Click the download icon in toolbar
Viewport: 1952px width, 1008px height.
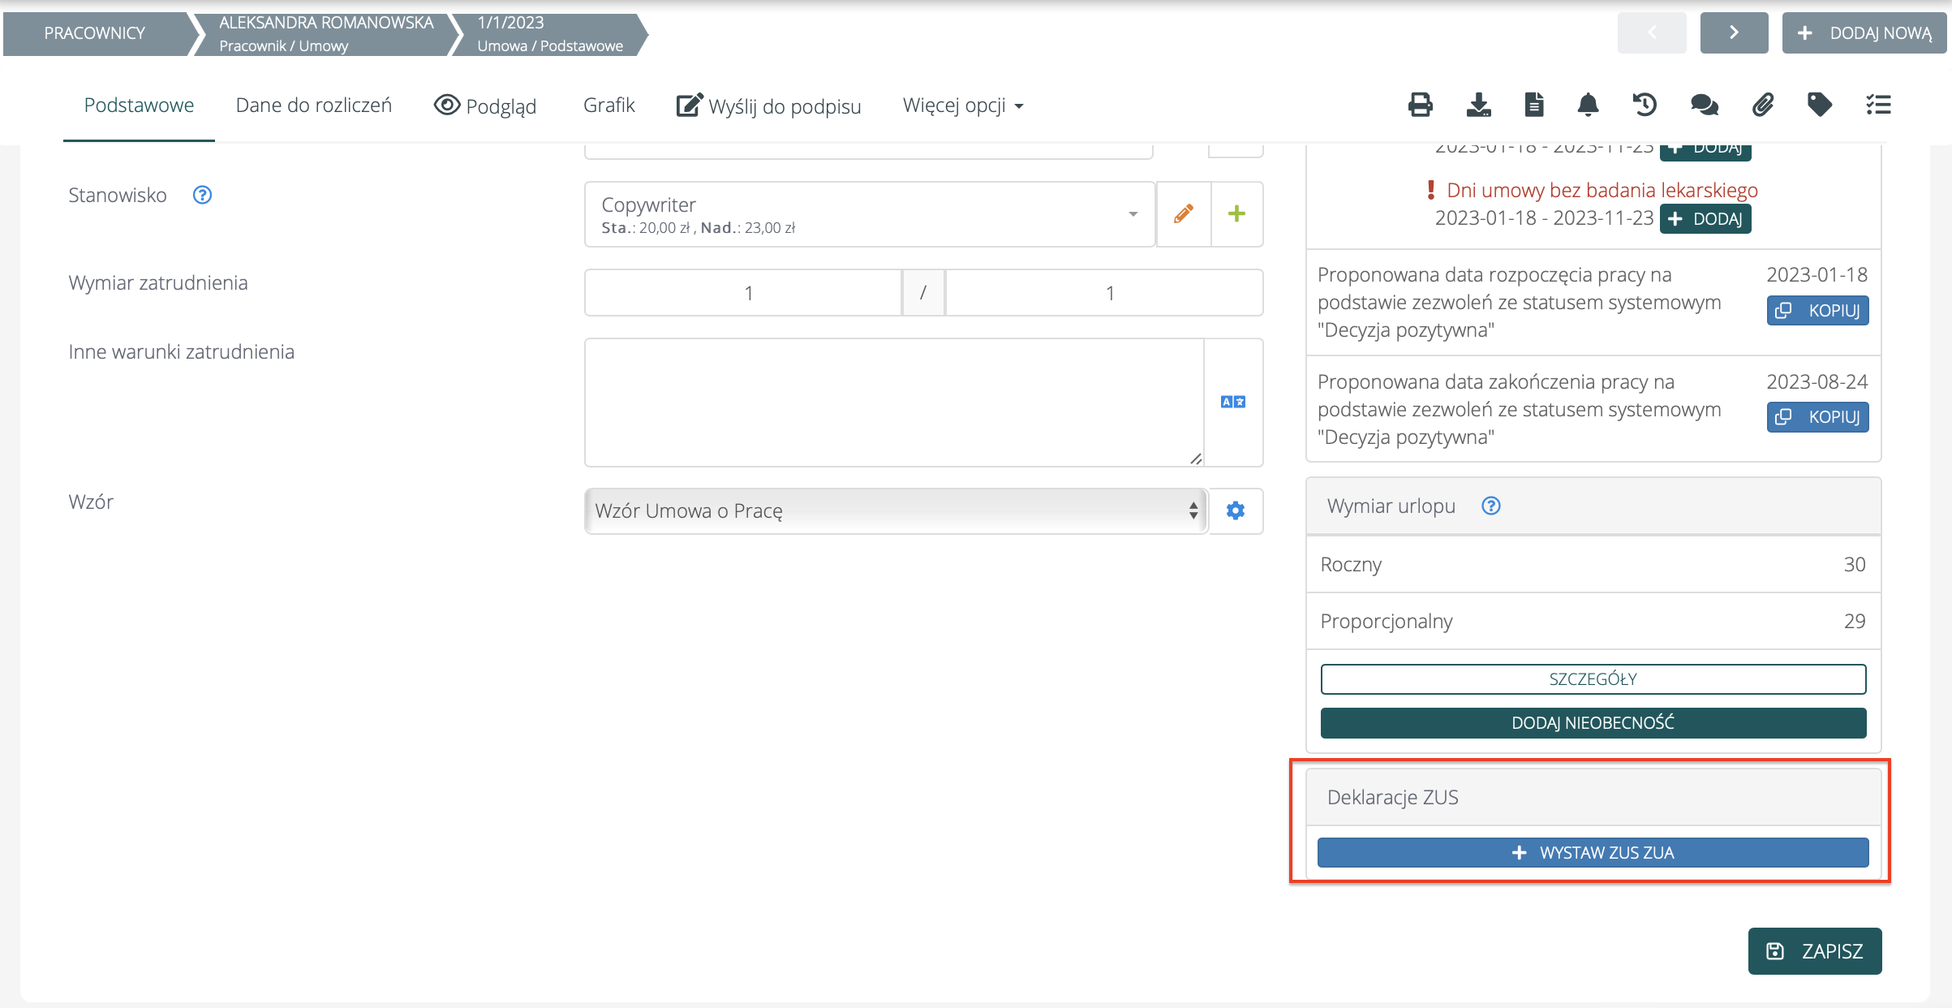tap(1478, 105)
